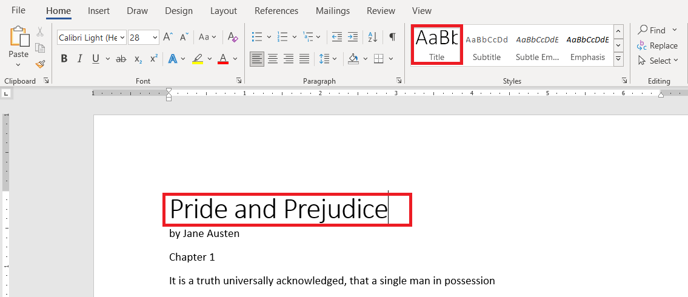Viewport: 688px width, 297px height.
Task: Click the Copy icon in Clipboard group
Action: coord(40,48)
